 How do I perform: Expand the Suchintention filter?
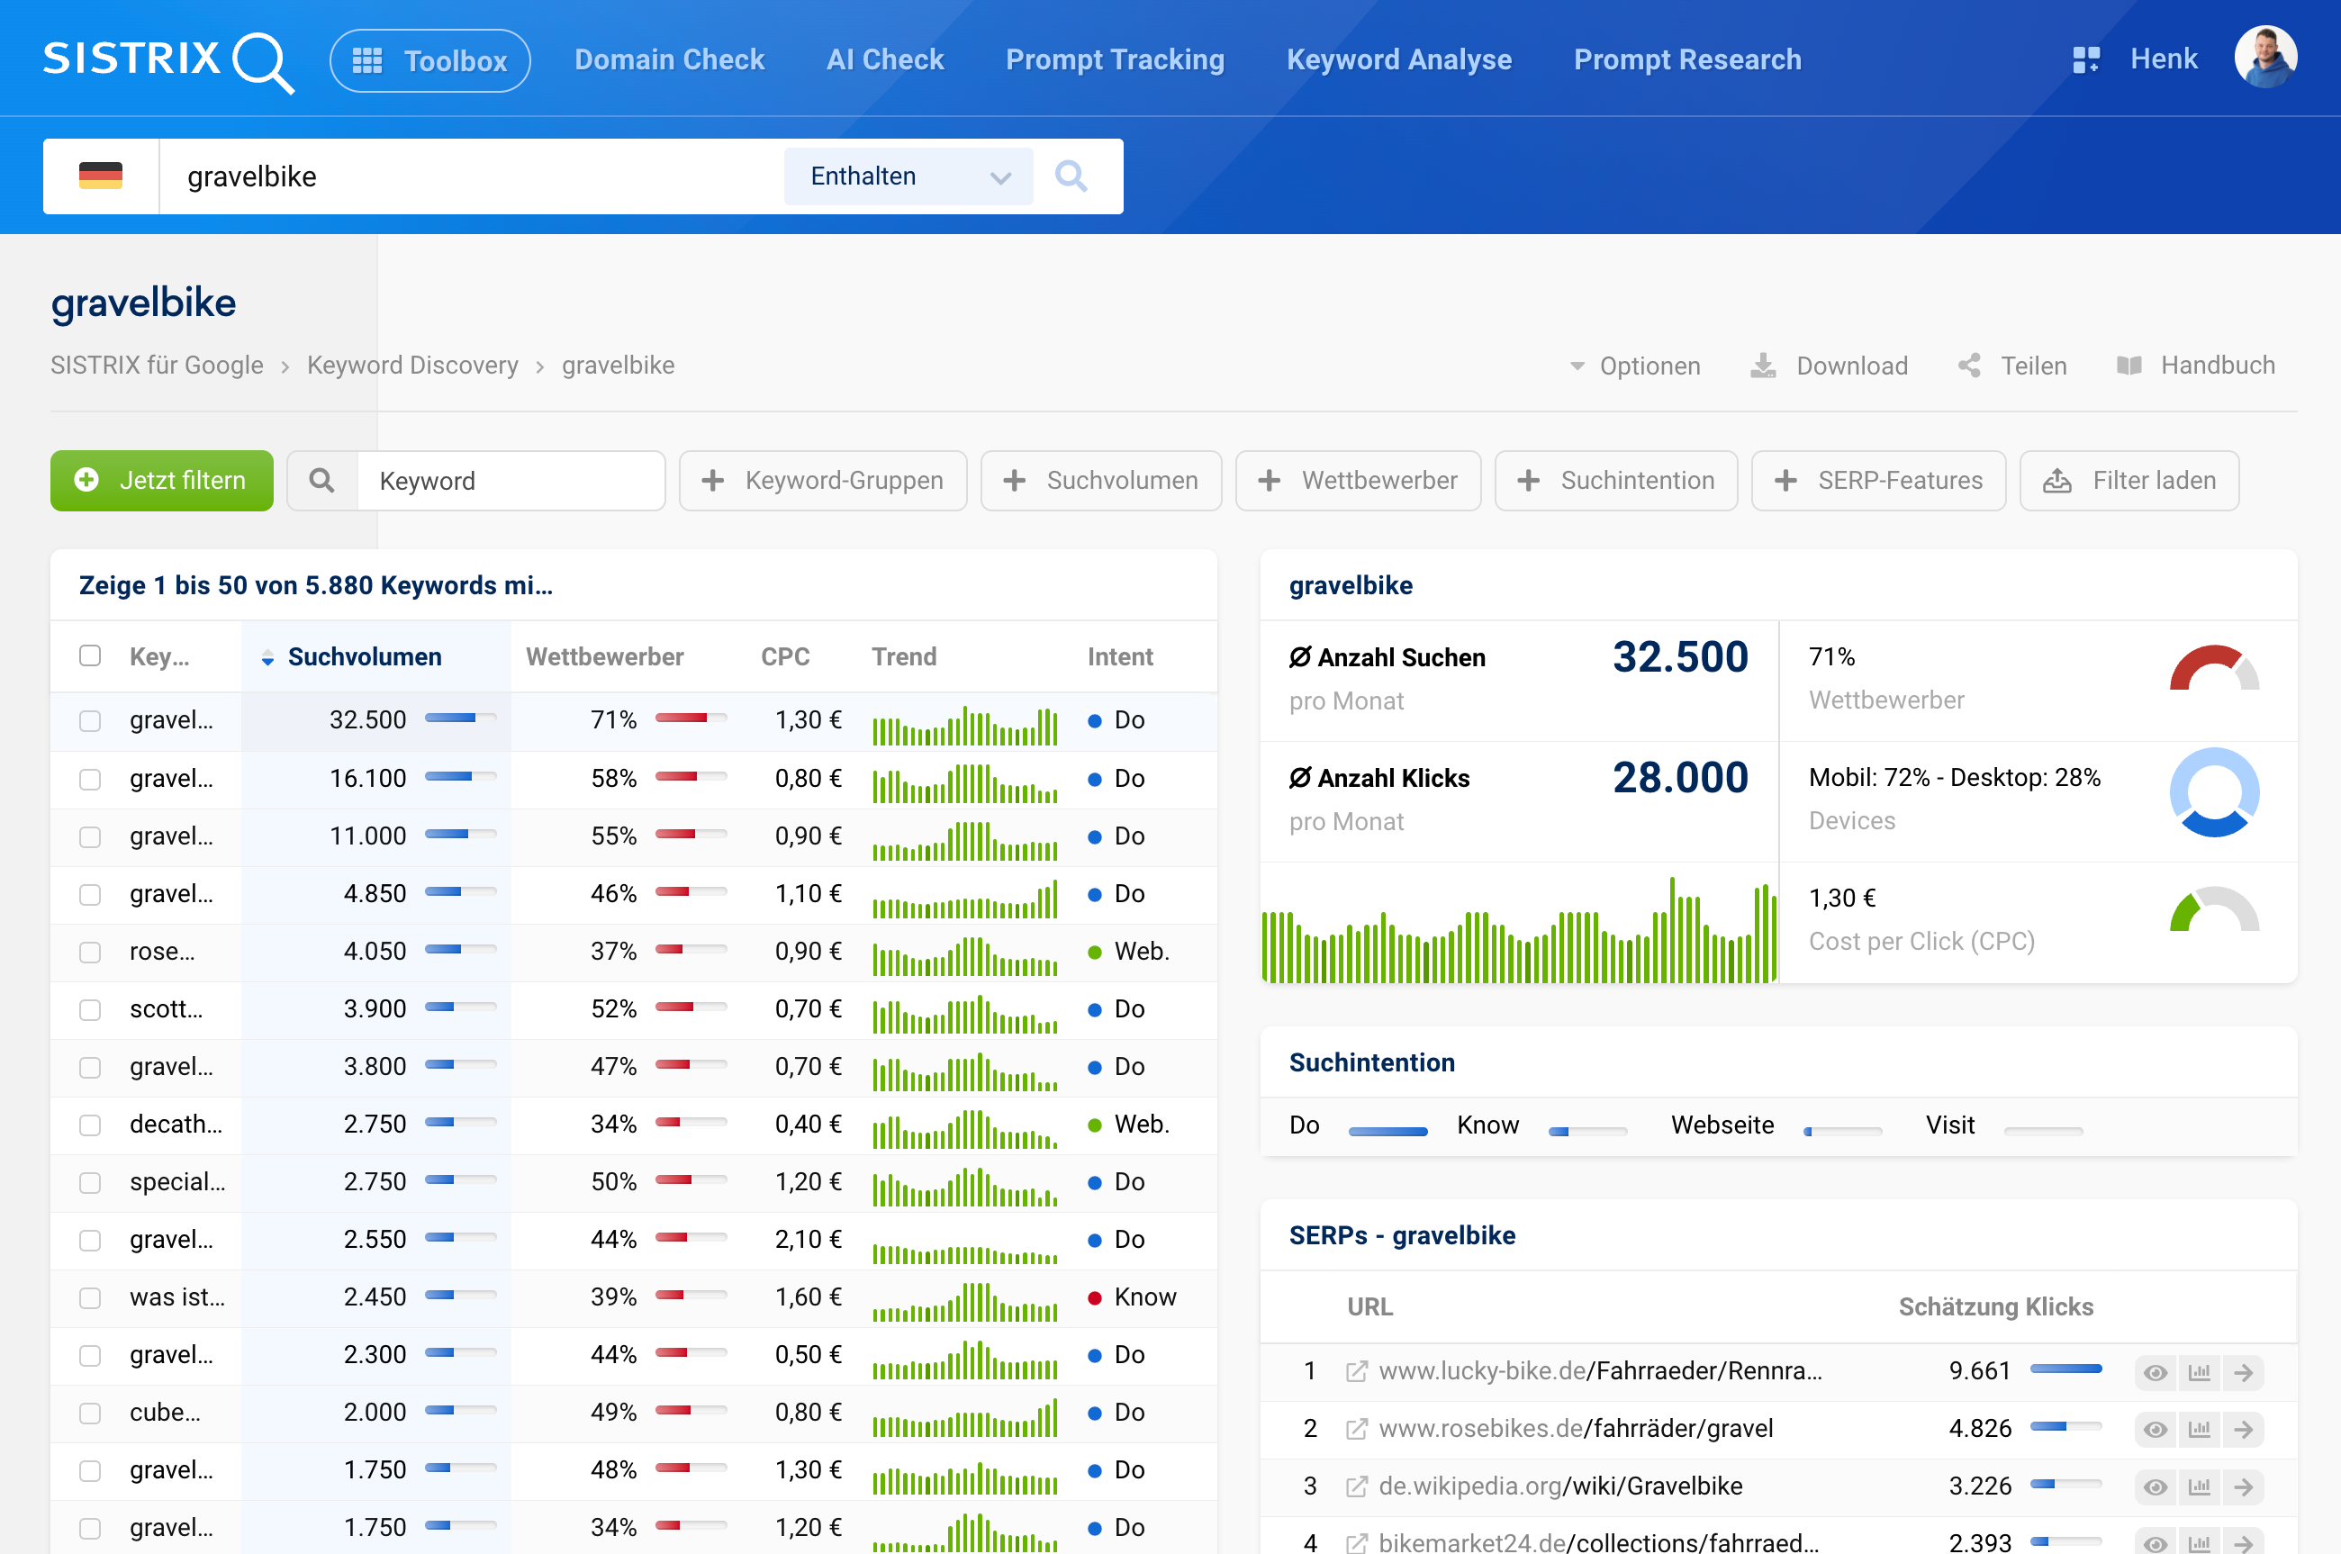[x=1615, y=481]
